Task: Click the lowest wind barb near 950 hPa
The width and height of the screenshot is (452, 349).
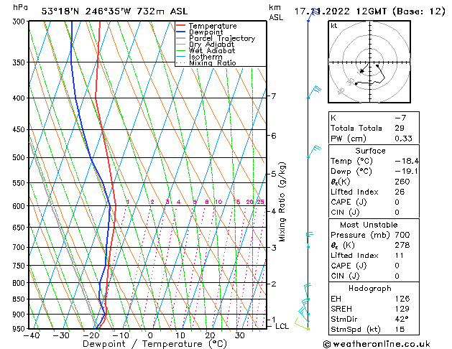Action: (x=305, y=325)
